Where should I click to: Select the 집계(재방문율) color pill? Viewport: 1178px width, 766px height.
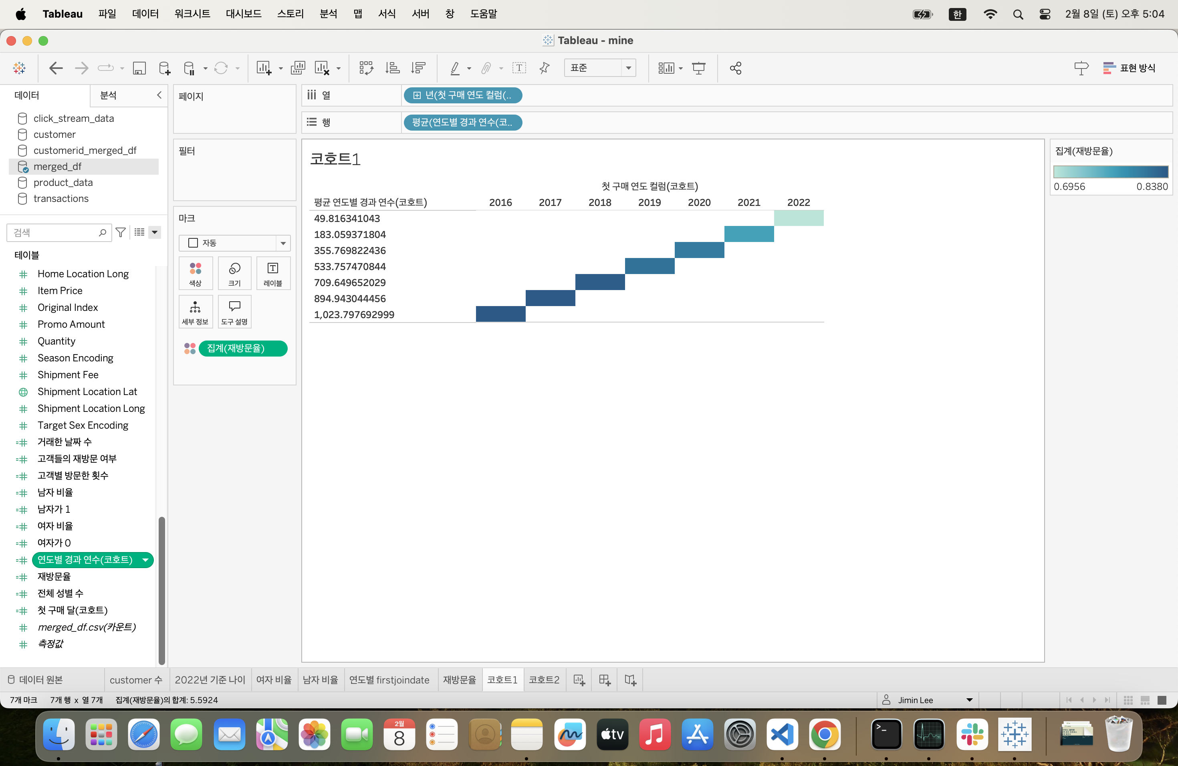(x=242, y=349)
